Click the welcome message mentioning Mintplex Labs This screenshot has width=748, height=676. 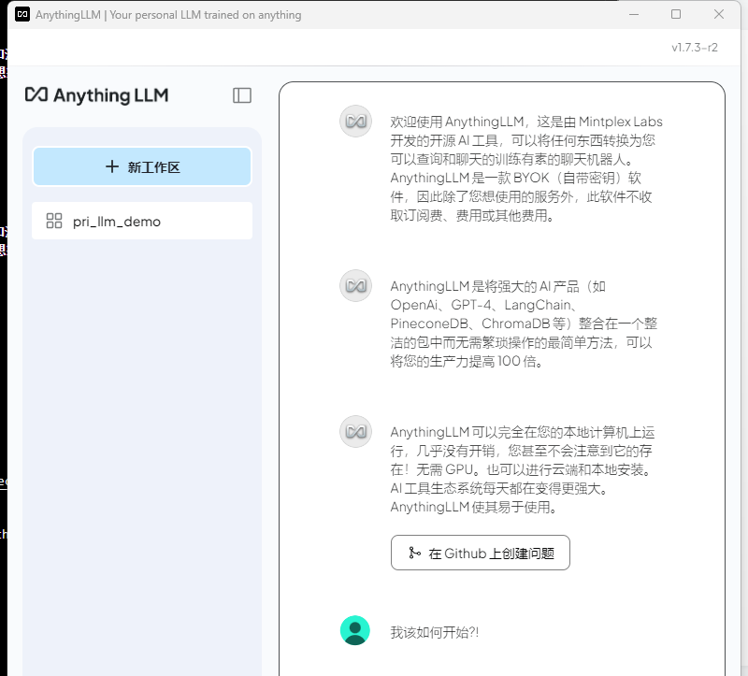[525, 168]
